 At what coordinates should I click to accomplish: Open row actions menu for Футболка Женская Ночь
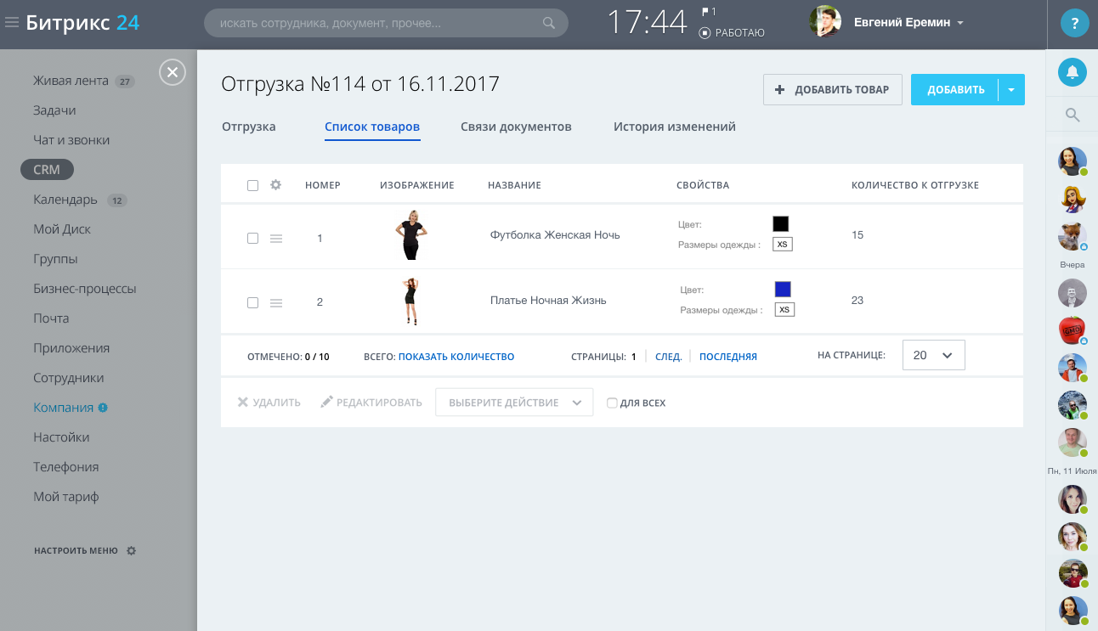point(275,239)
